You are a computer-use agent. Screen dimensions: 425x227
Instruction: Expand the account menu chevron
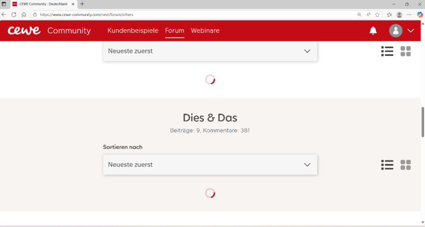[x=410, y=31]
